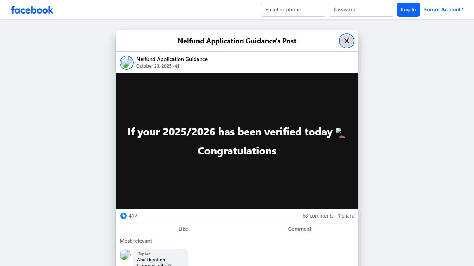Open Abu Huroiroh's profile name
474x266 pixels.
coord(151,260)
